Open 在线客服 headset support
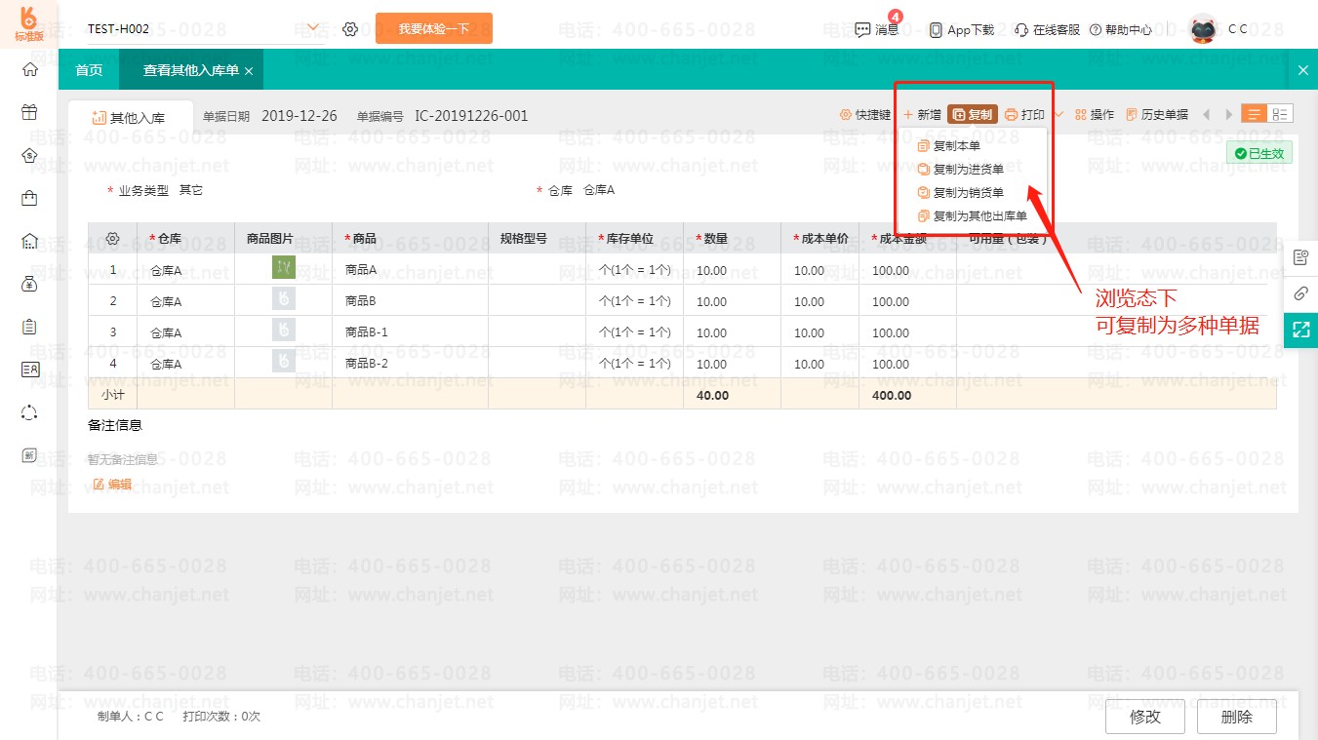This screenshot has width=1318, height=740. [x=1048, y=30]
